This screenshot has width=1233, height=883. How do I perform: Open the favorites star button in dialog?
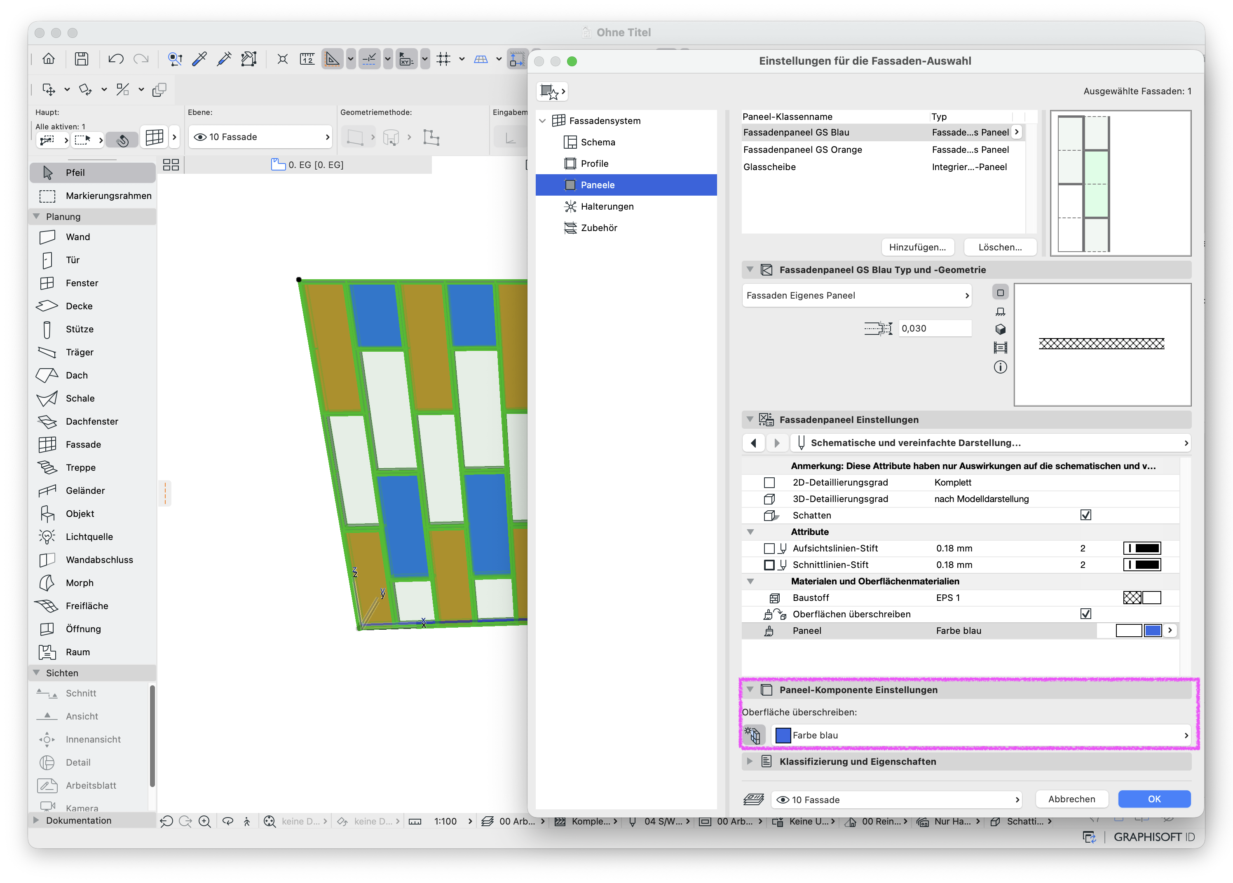pos(552,91)
